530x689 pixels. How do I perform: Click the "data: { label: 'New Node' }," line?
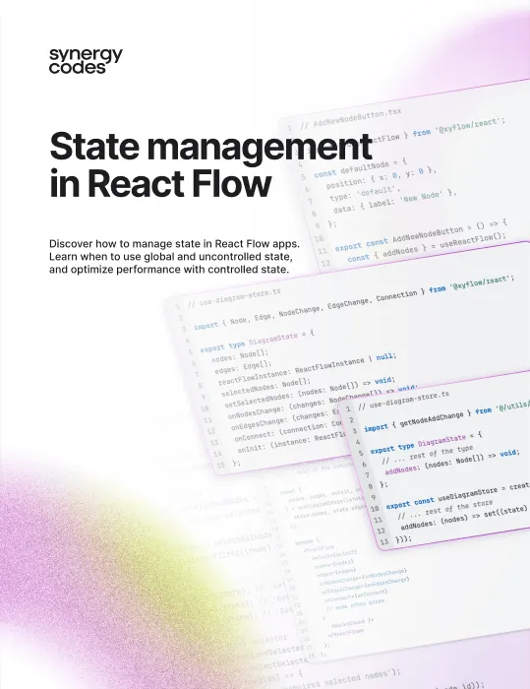coord(394,201)
